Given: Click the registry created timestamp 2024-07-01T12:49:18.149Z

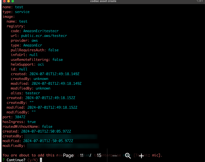Looking at the screenshot, I should [54, 74].
